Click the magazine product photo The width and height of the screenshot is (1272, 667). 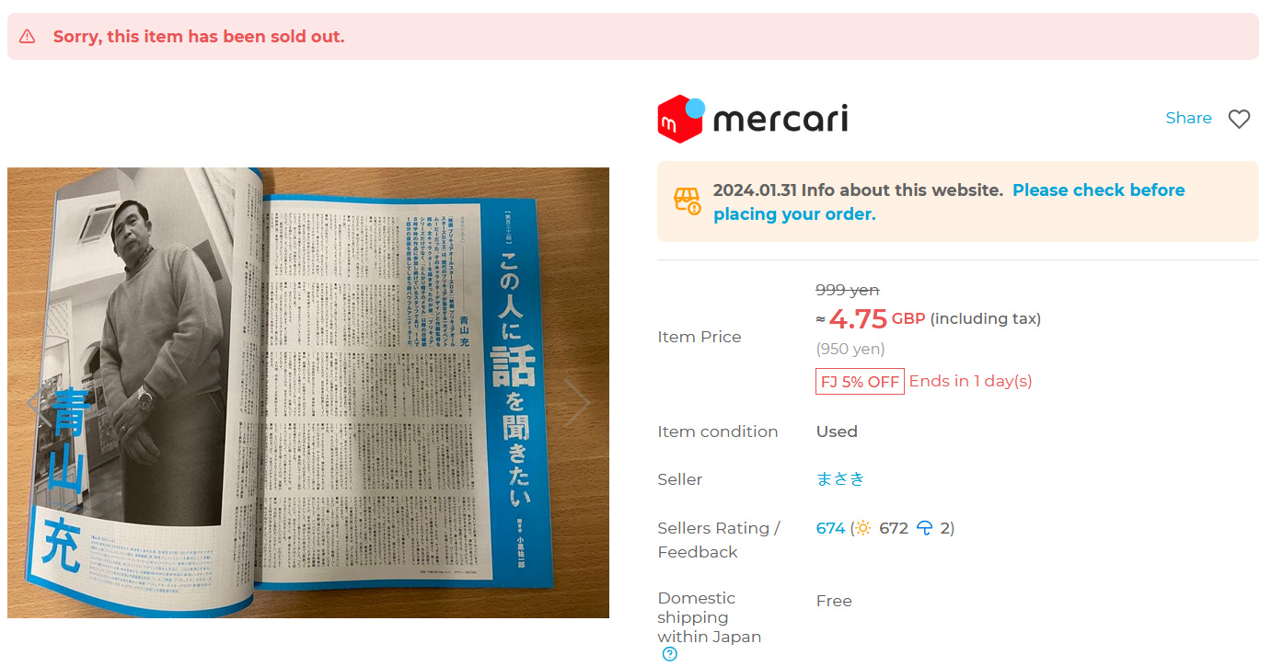point(308,393)
